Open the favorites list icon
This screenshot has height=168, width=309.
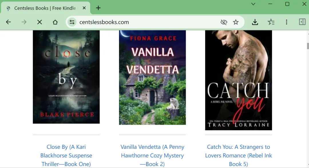coord(271,22)
